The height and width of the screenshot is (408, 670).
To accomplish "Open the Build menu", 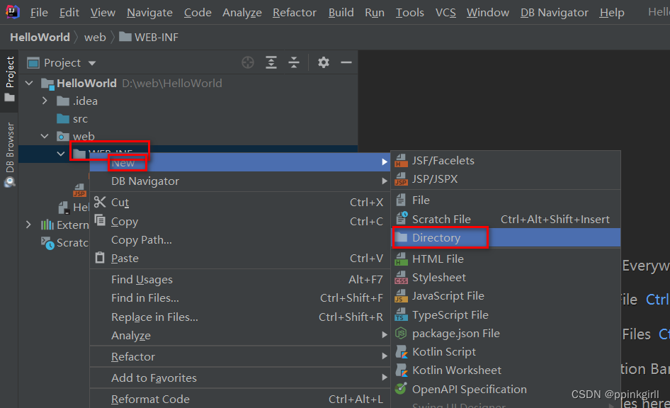I will coord(341,12).
